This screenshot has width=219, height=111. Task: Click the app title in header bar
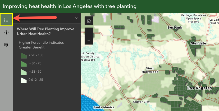(x=70, y=6)
